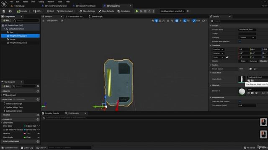Open the camera speed setting in viewport
The height and width of the screenshot is (150, 268).
click(x=204, y=21)
